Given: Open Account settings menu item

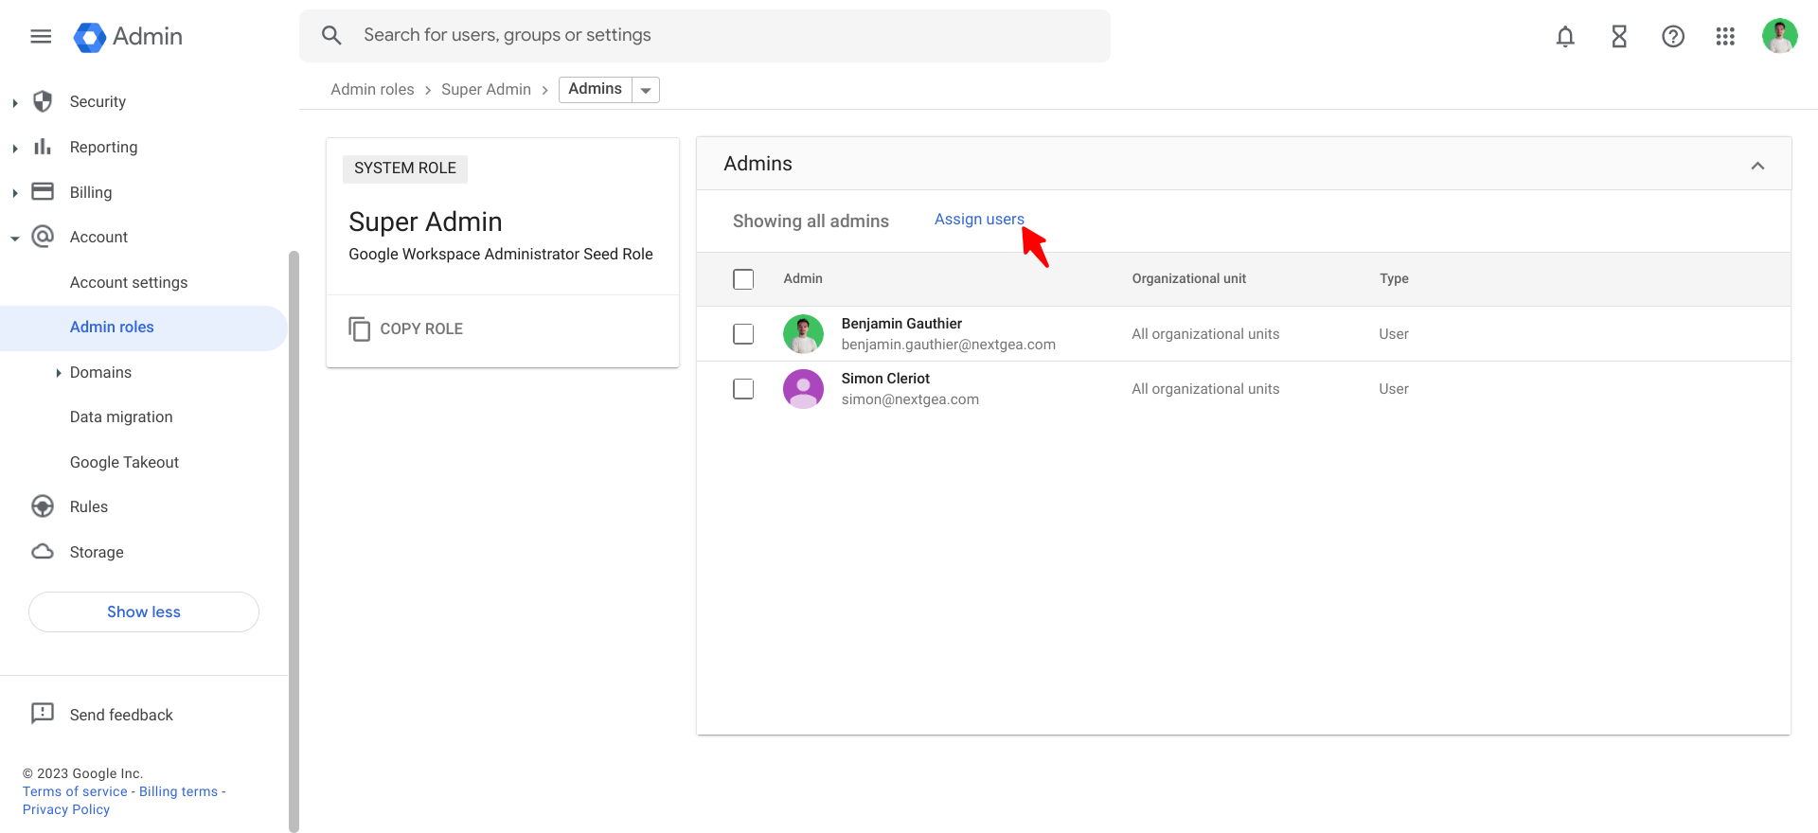Looking at the screenshot, I should (x=129, y=282).
